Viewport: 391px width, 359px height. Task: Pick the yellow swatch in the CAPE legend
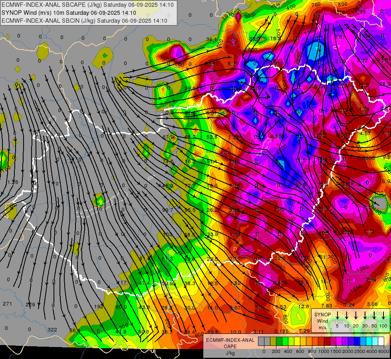[x=297, y=341]
